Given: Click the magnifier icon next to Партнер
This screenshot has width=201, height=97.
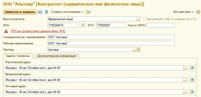Looking at the screenshot, I should [138, 50].
